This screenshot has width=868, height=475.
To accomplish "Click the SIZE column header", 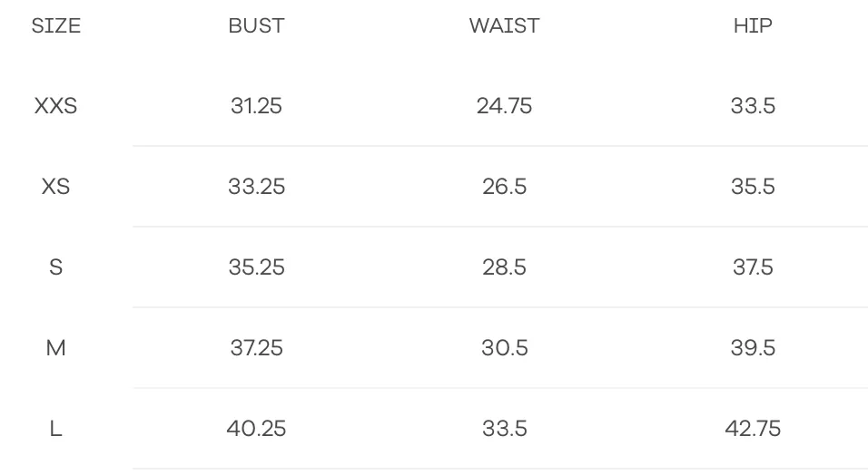I will tap(56, 25).
